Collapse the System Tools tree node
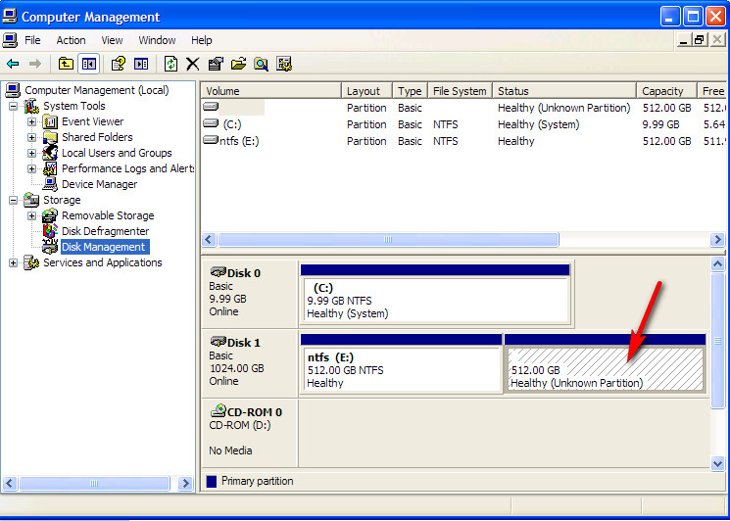This screenshot has height=521, width=730. (x=14, y=106)
